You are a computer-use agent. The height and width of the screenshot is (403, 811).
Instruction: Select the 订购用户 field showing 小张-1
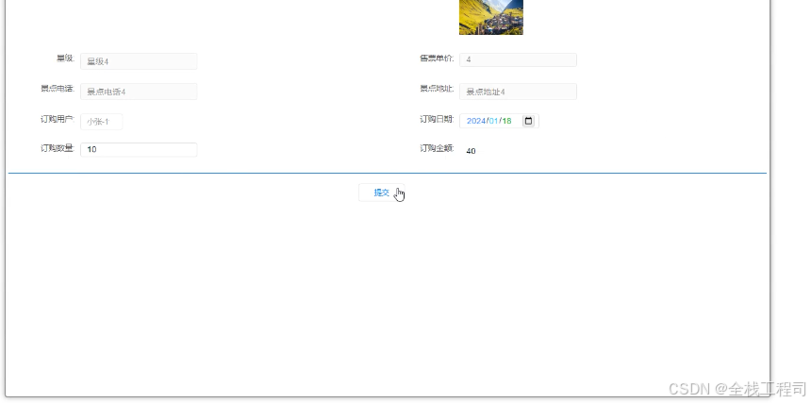(102, 122)
